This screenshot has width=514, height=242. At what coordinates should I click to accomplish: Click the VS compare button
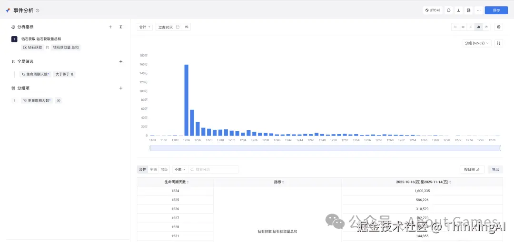187,27
